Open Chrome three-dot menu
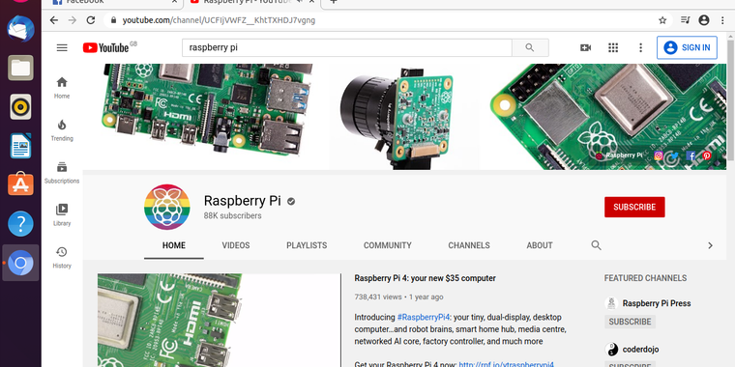The width and height of the screenshot is (735, 367). tap(722, 20)
